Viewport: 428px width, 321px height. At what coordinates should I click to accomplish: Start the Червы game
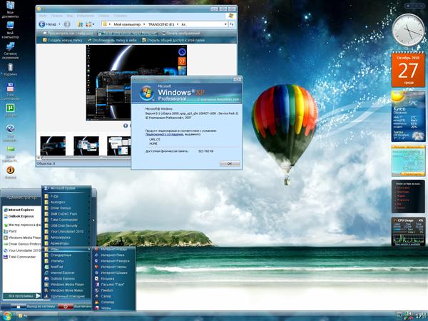pos(115,308)
